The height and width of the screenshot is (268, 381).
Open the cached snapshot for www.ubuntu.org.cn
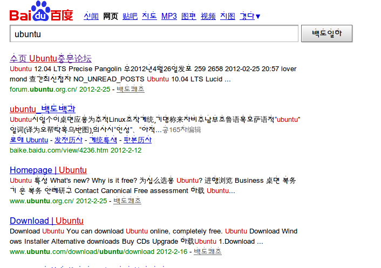[x=127, y=201]
